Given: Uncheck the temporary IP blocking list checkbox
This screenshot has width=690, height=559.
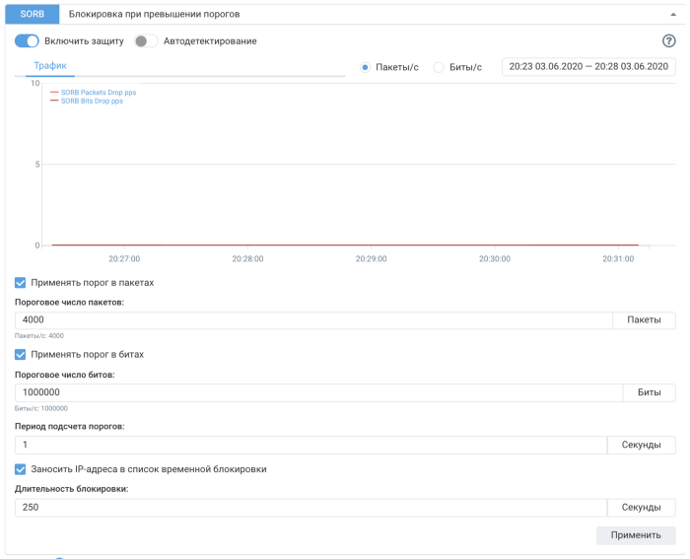Looking at the screenshot, I should 21,469.
